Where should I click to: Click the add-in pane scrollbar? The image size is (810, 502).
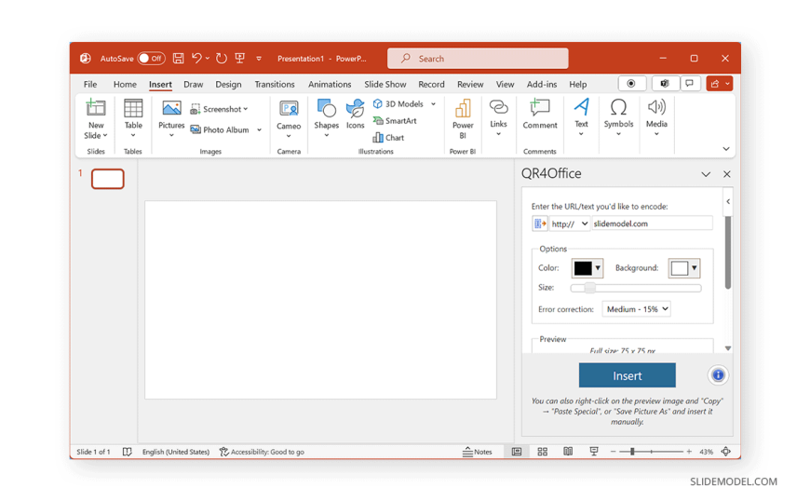pyautogui.click(x=728, y=252)
